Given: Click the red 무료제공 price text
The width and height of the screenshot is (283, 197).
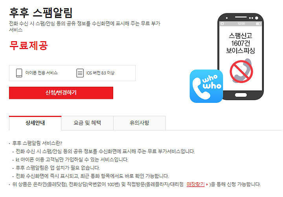Looking at the screenshot, I should pos(29,45).
